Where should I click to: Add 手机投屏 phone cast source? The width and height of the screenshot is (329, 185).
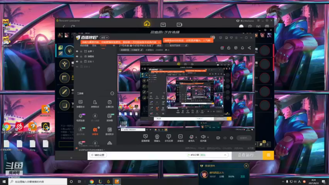(169, 138)
